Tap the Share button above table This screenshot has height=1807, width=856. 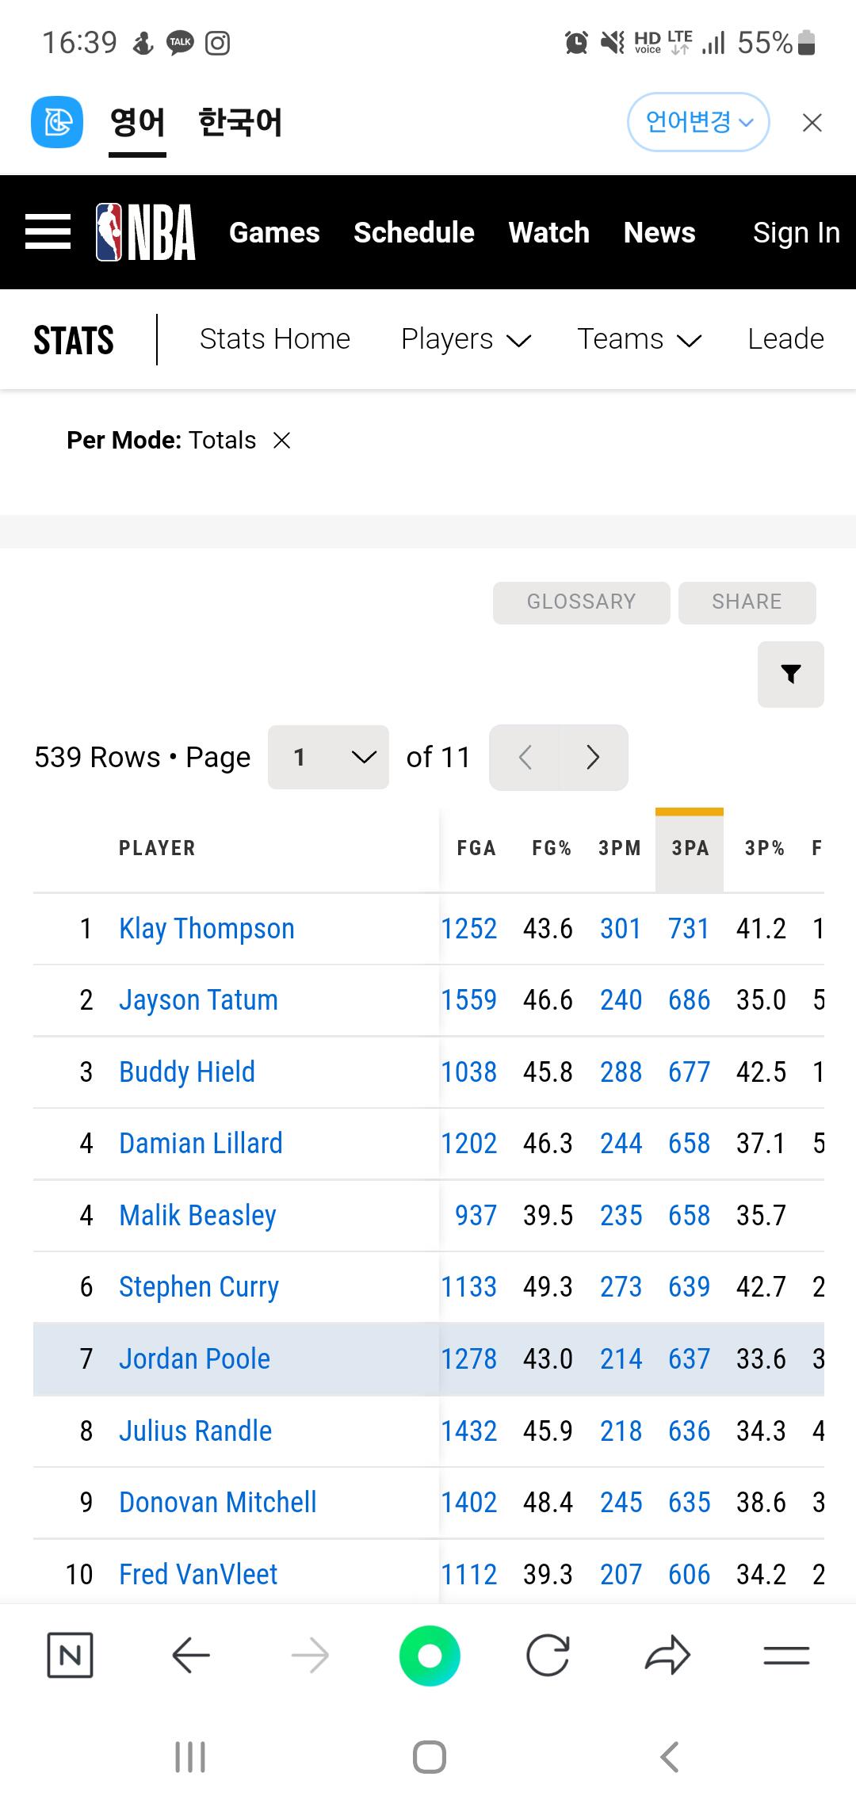coord(747,602)
